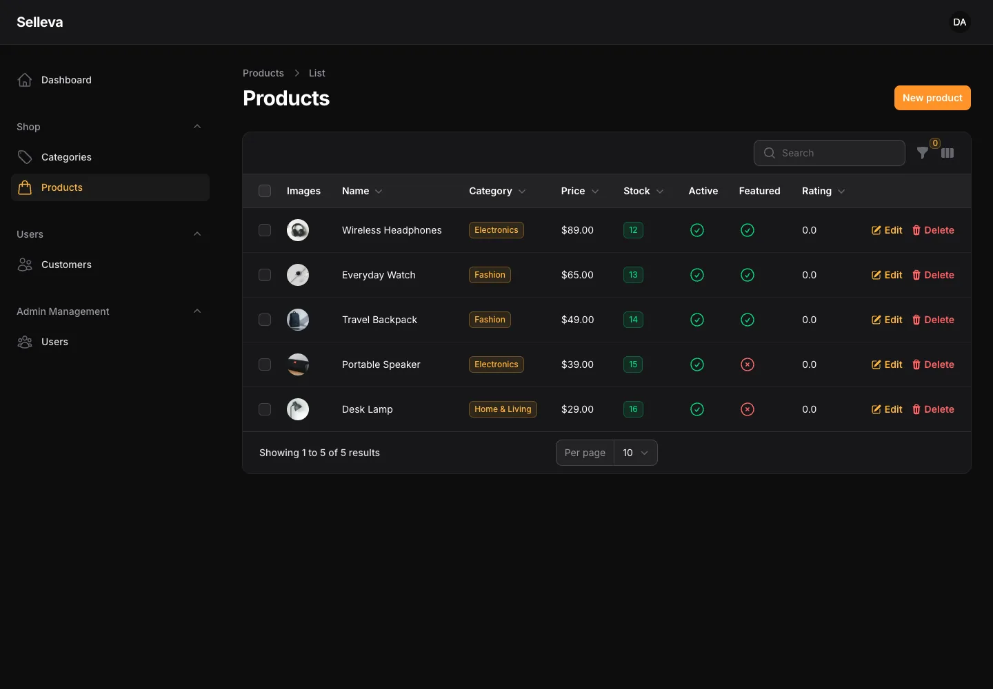The width and height of the screenshot is (993, 689).
Task: Collapse the Admin Management group
Action: coord(197,311)
